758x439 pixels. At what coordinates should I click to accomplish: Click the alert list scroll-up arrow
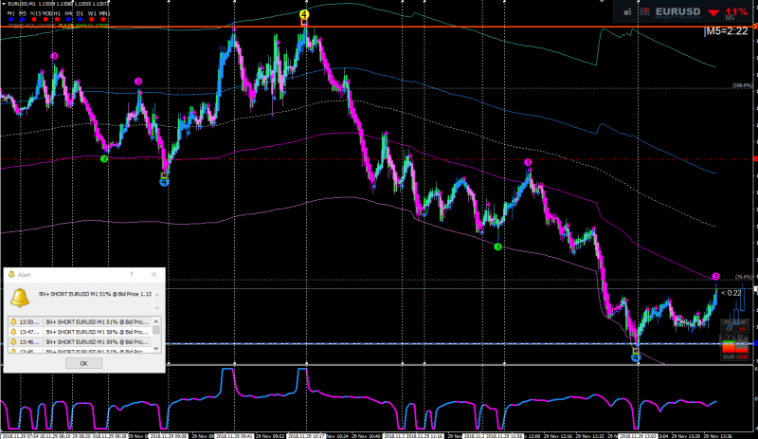[x=156, y=321]
